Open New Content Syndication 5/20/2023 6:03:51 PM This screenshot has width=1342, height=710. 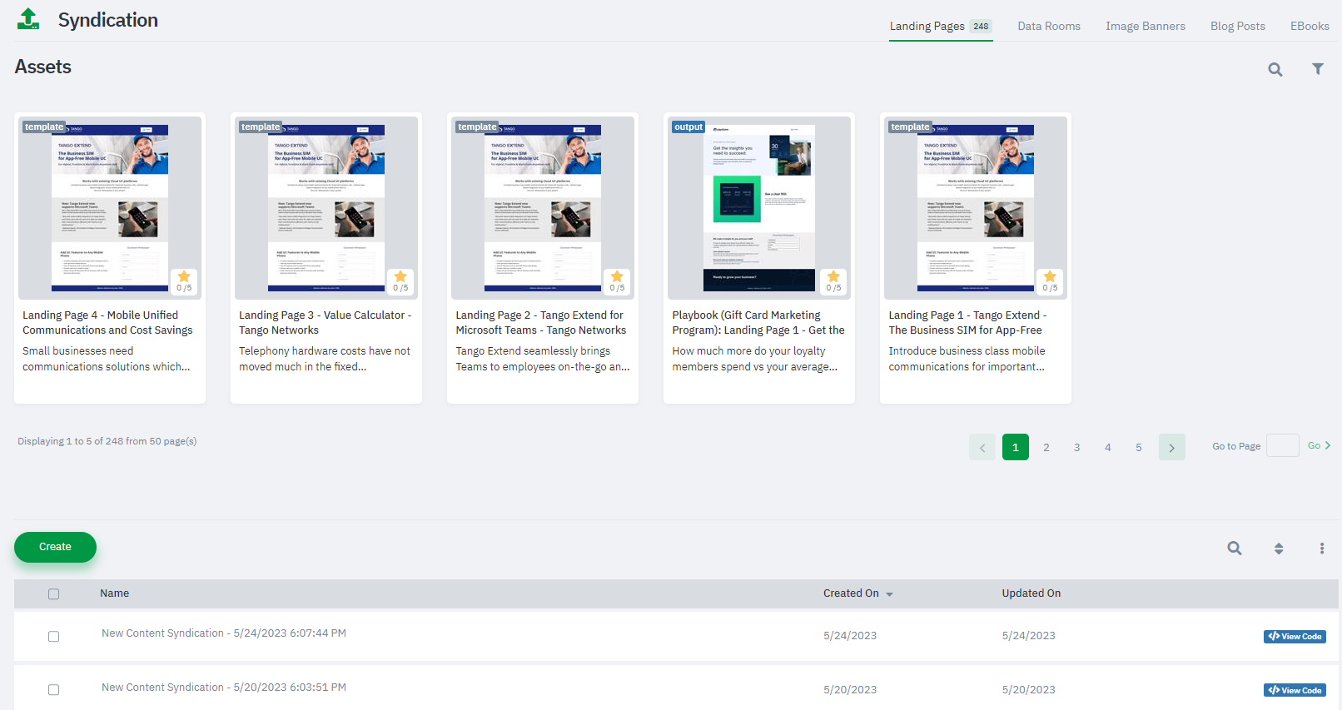point(224,688)
